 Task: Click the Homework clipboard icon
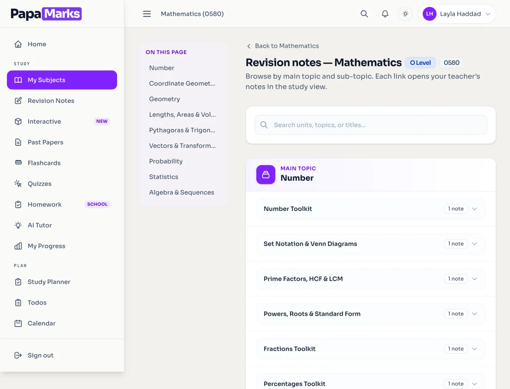(18, 205)
